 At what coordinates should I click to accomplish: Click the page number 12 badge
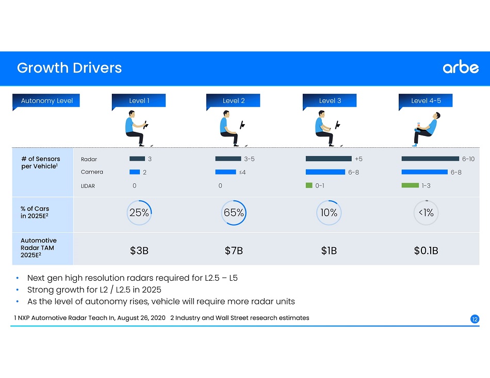475,319
